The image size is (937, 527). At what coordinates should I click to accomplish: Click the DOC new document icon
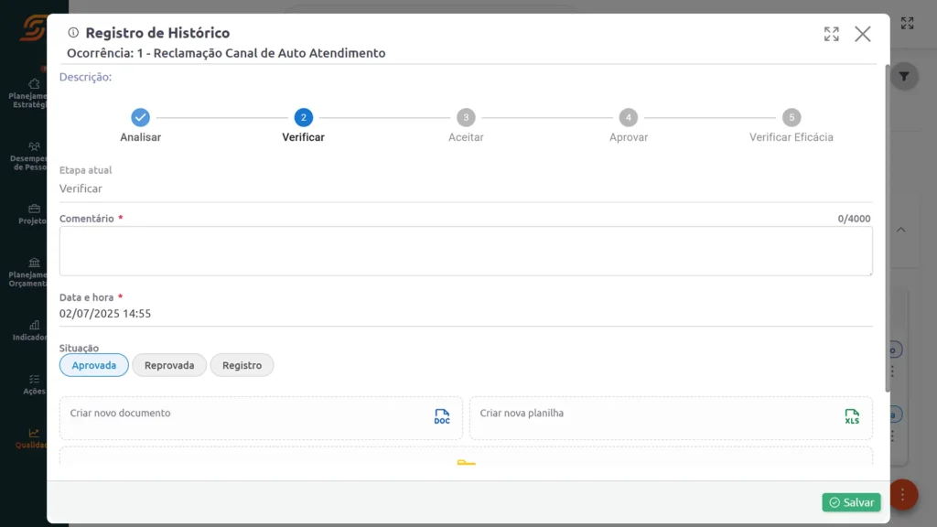(442, 416)
